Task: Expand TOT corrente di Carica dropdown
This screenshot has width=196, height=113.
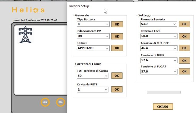Action: pyautogui.click(x=93, y=76)
